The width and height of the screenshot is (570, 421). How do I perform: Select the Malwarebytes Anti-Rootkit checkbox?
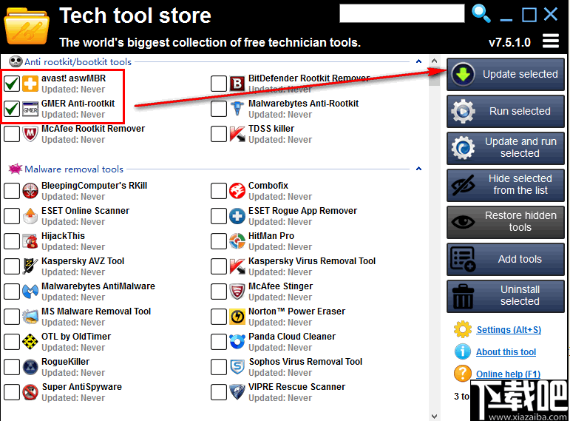219,109
